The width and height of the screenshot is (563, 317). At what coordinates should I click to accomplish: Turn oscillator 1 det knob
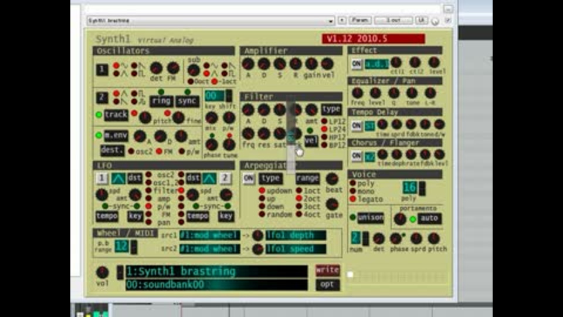click(x=156, y=68)
